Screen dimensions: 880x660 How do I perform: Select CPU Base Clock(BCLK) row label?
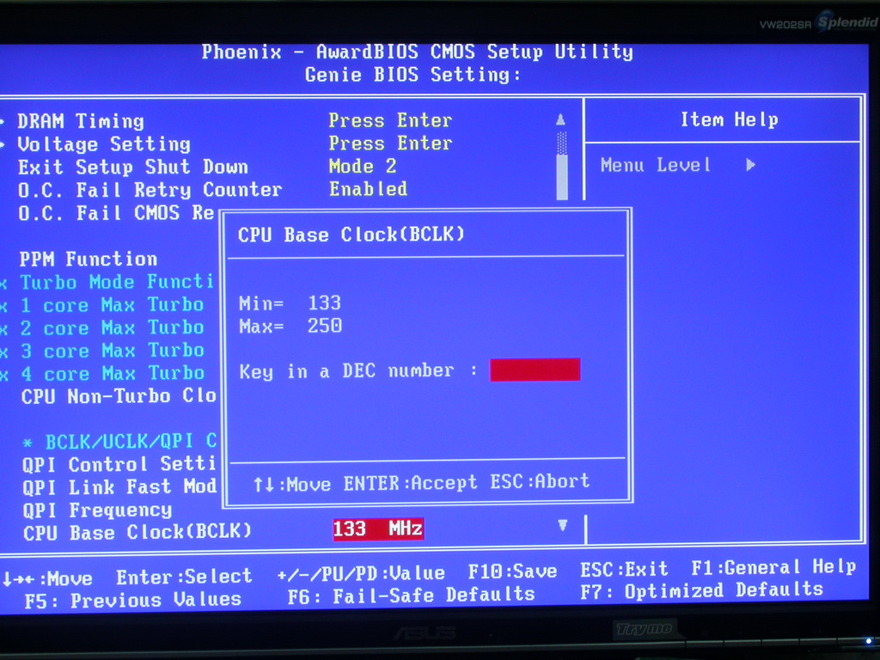[x=137, y=532]
